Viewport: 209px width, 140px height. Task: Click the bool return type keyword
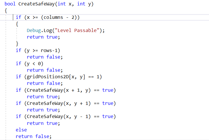(x=10, y=4)
